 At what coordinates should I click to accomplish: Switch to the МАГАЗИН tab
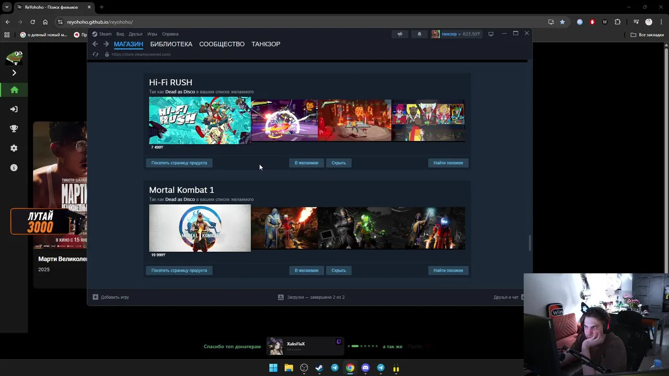pos(129,44)
